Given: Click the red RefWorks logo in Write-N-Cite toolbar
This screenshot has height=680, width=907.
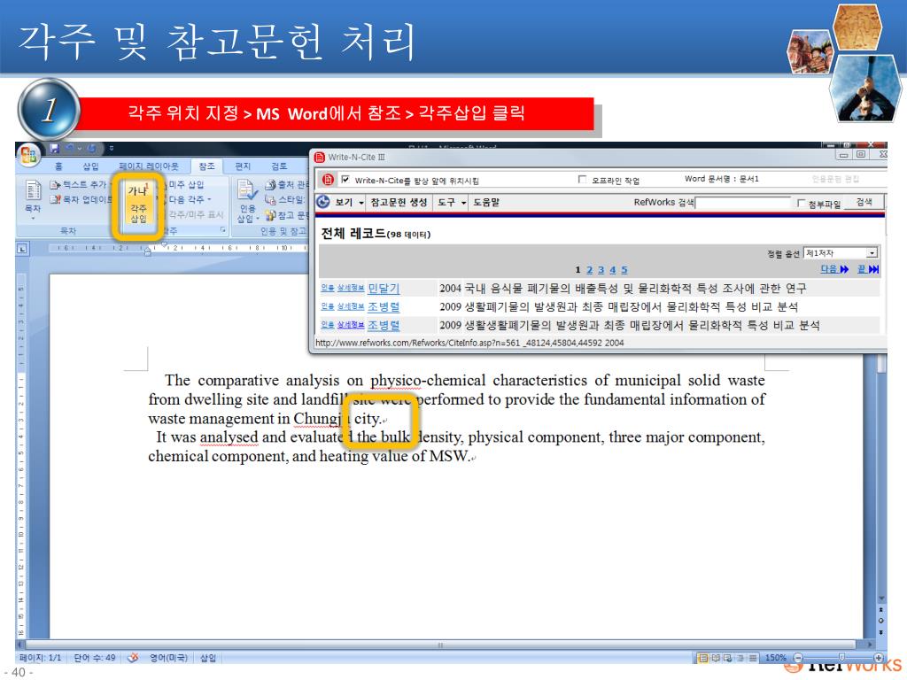Looking at the screenshot, I should (x=328, y=180).
